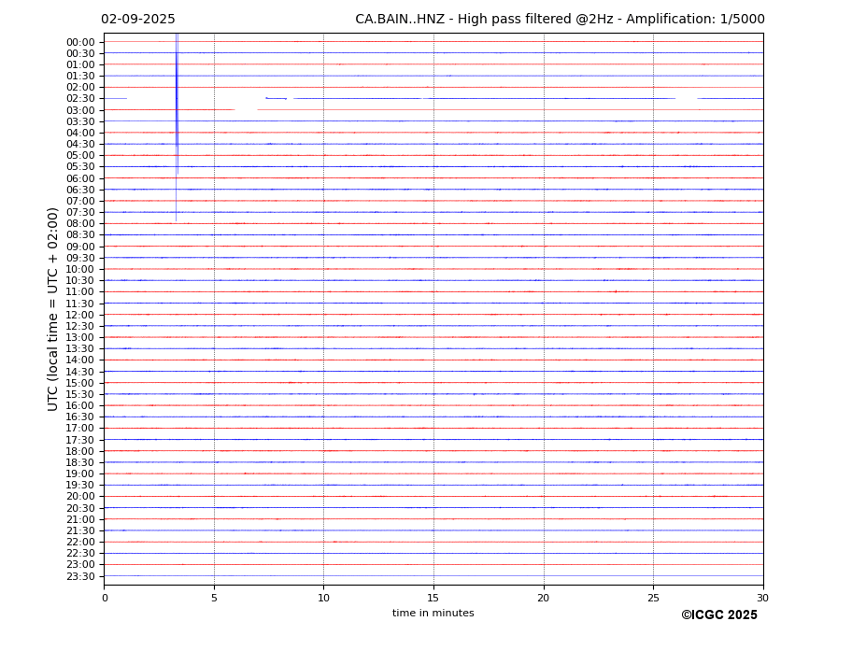Click the 13:30 trace time label
The image size is (866, 650).
tap(80, 349)
